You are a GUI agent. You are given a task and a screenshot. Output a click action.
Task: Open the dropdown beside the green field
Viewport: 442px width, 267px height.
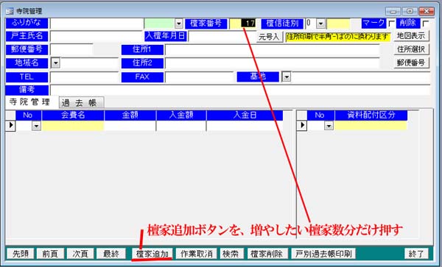(179, 24)
